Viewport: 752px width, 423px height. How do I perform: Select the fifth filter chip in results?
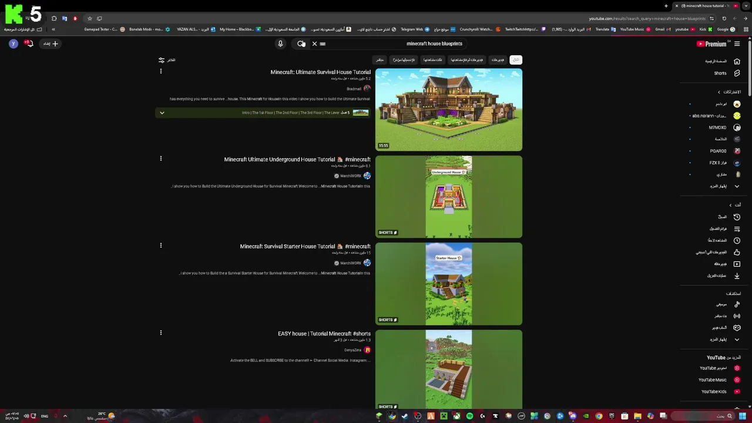point(404,60)
